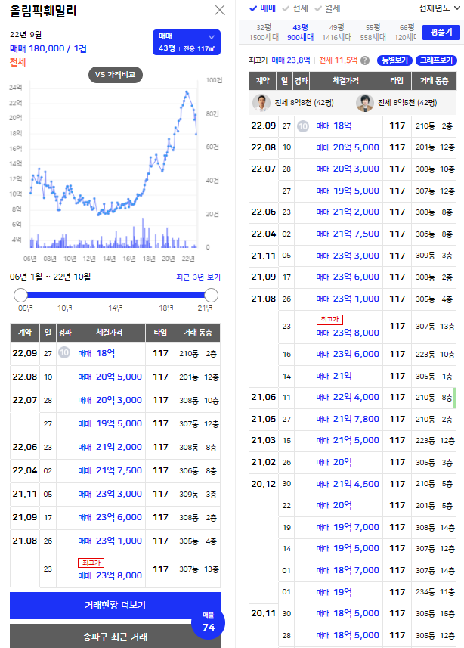This screenshot has height=648, width=464.
Task: Select the 32평 1500세대 tab
Action: tap(264, 33)
